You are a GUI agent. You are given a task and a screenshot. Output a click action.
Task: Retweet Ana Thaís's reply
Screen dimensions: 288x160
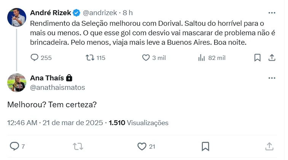coord(78,146)
